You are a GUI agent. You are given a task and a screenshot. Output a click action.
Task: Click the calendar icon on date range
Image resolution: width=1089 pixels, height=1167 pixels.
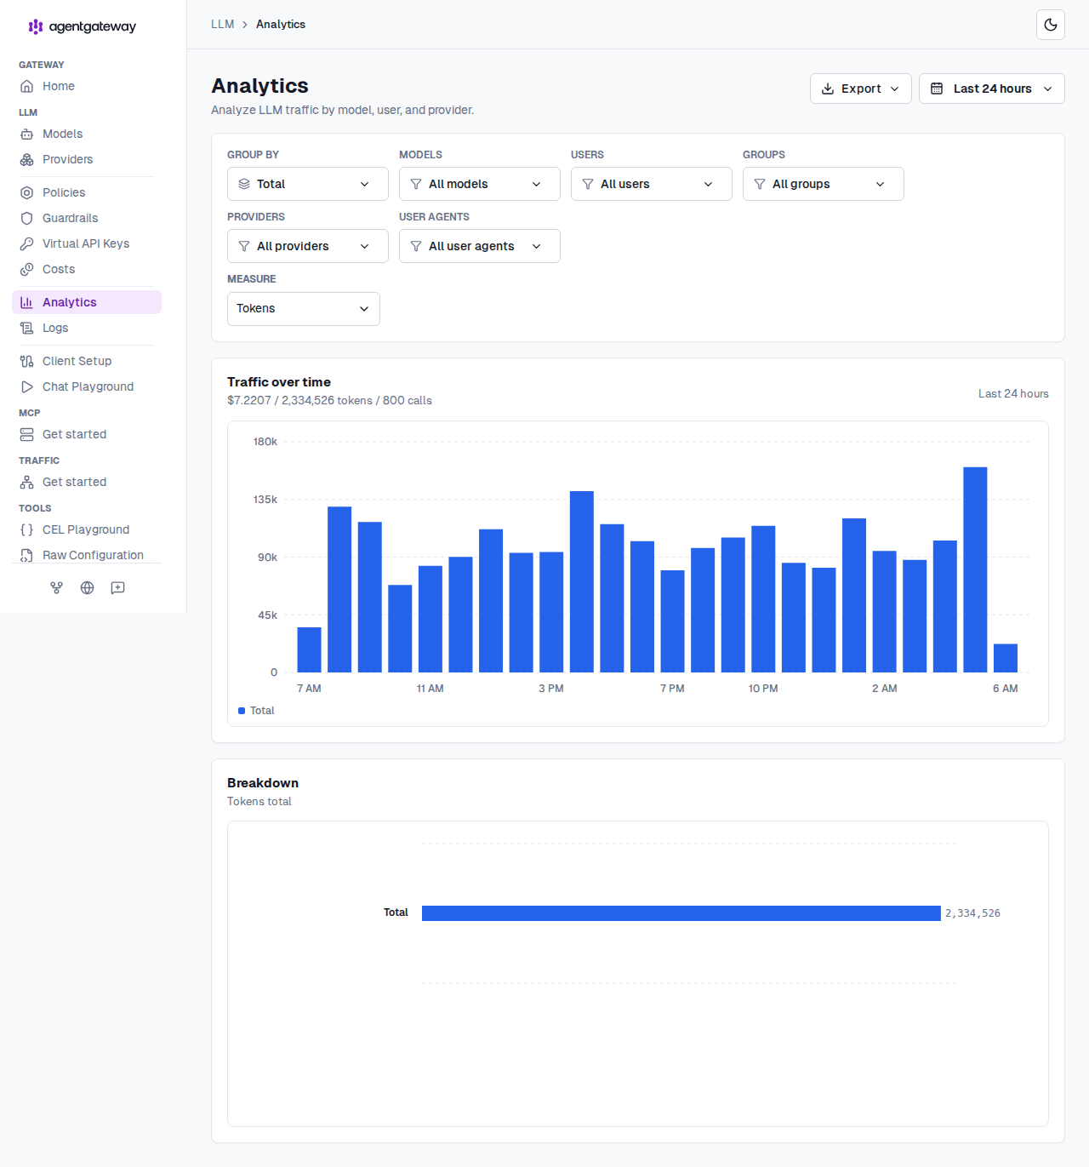937,89
